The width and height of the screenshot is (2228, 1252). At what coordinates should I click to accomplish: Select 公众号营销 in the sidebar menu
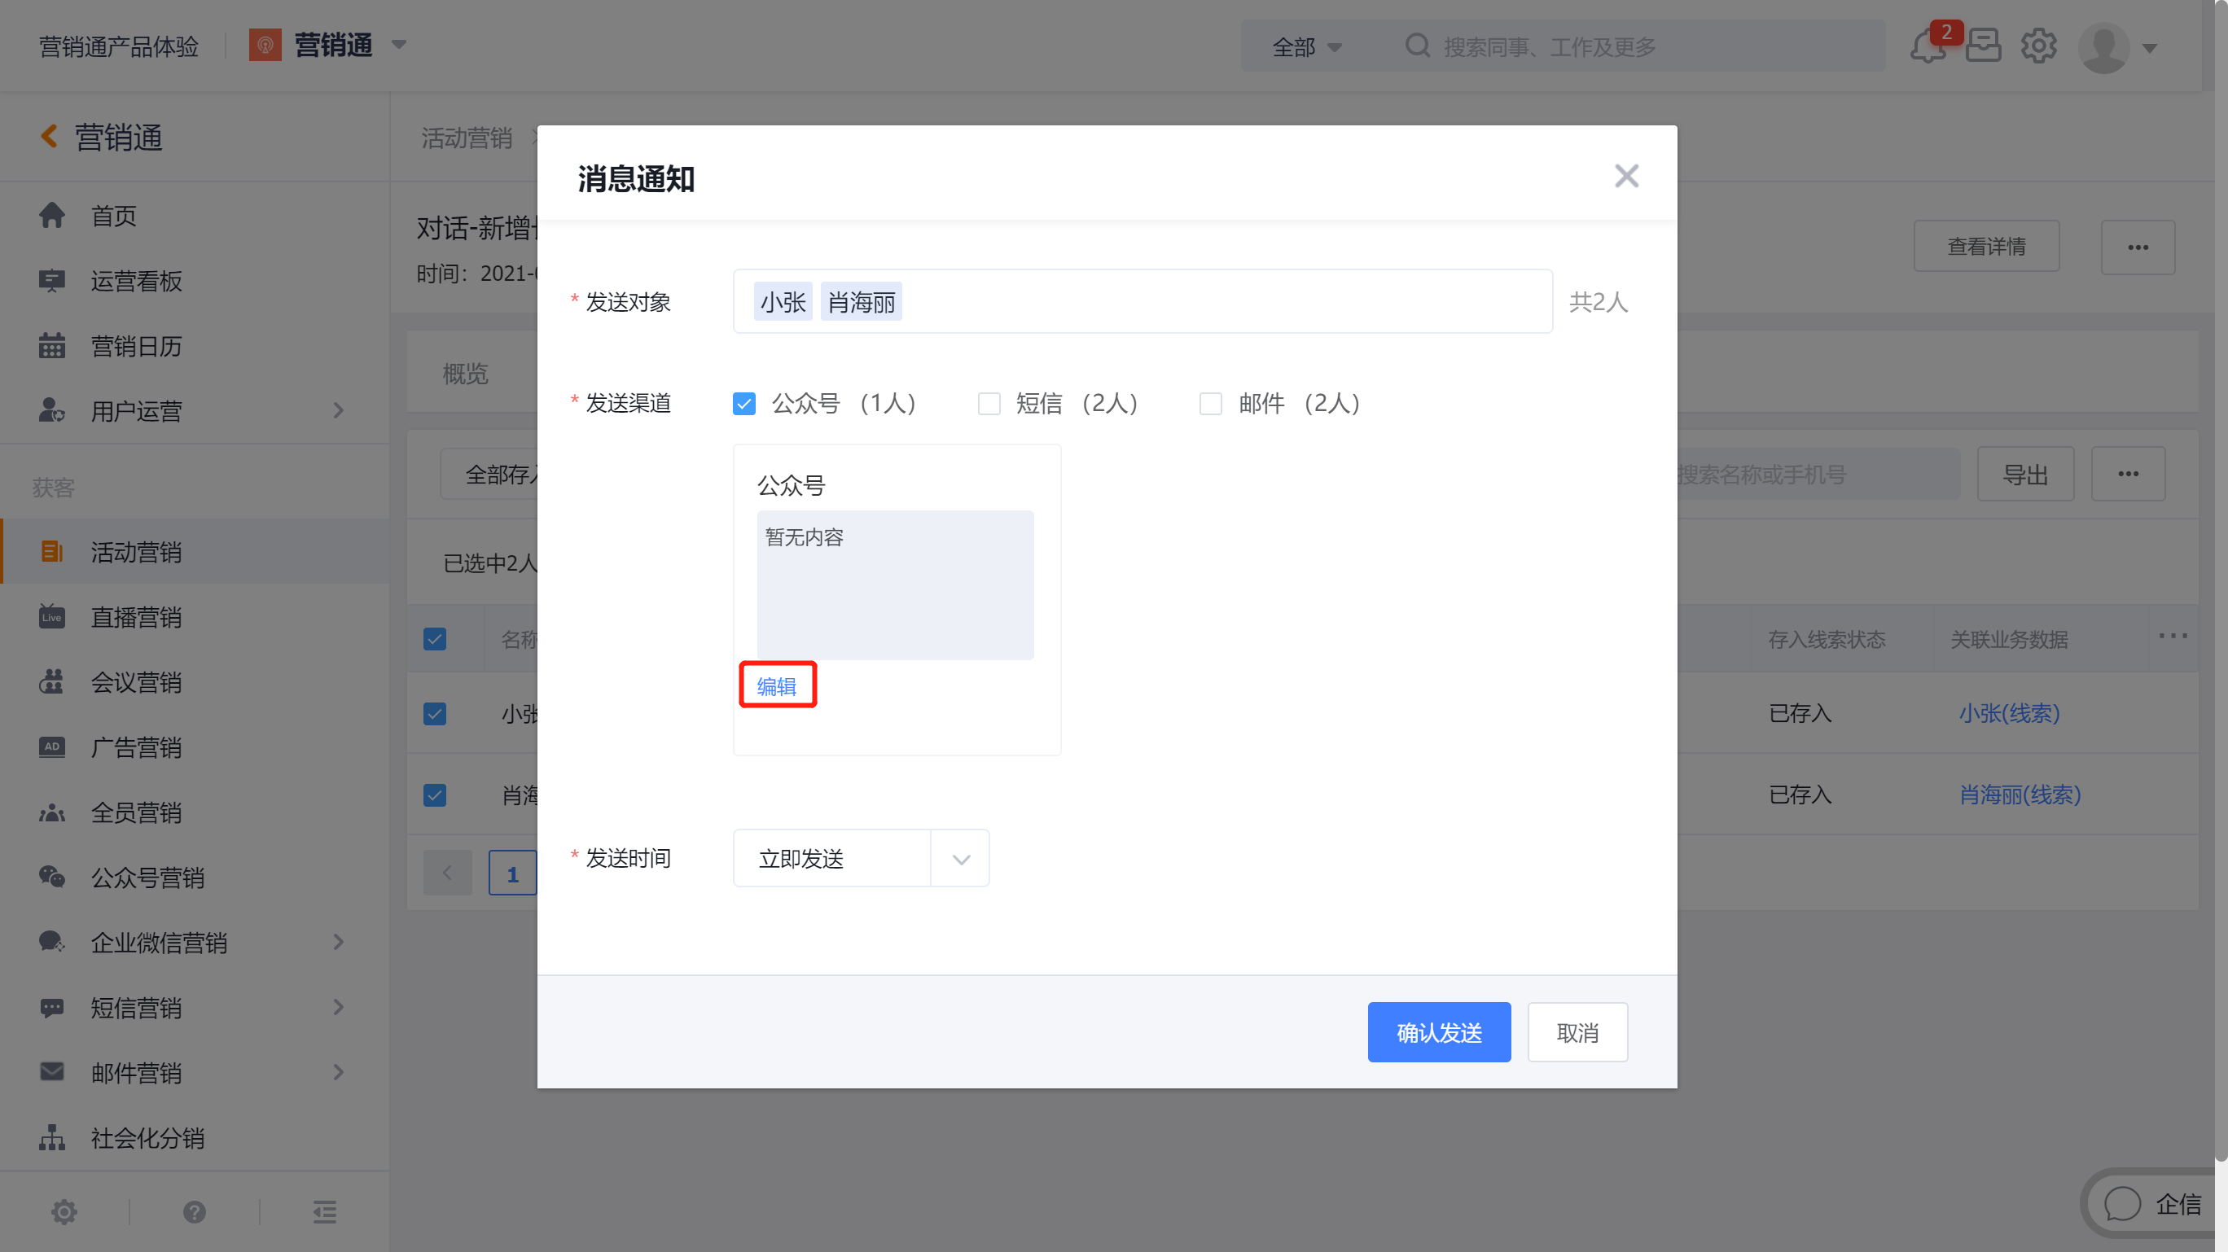point(195,878)
